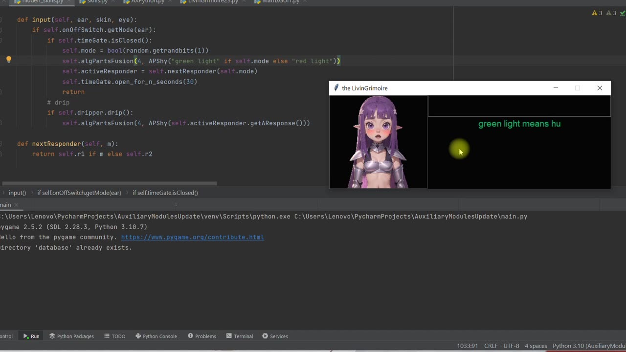Click the LivinGrimoire feather title icon

point(336,88)
